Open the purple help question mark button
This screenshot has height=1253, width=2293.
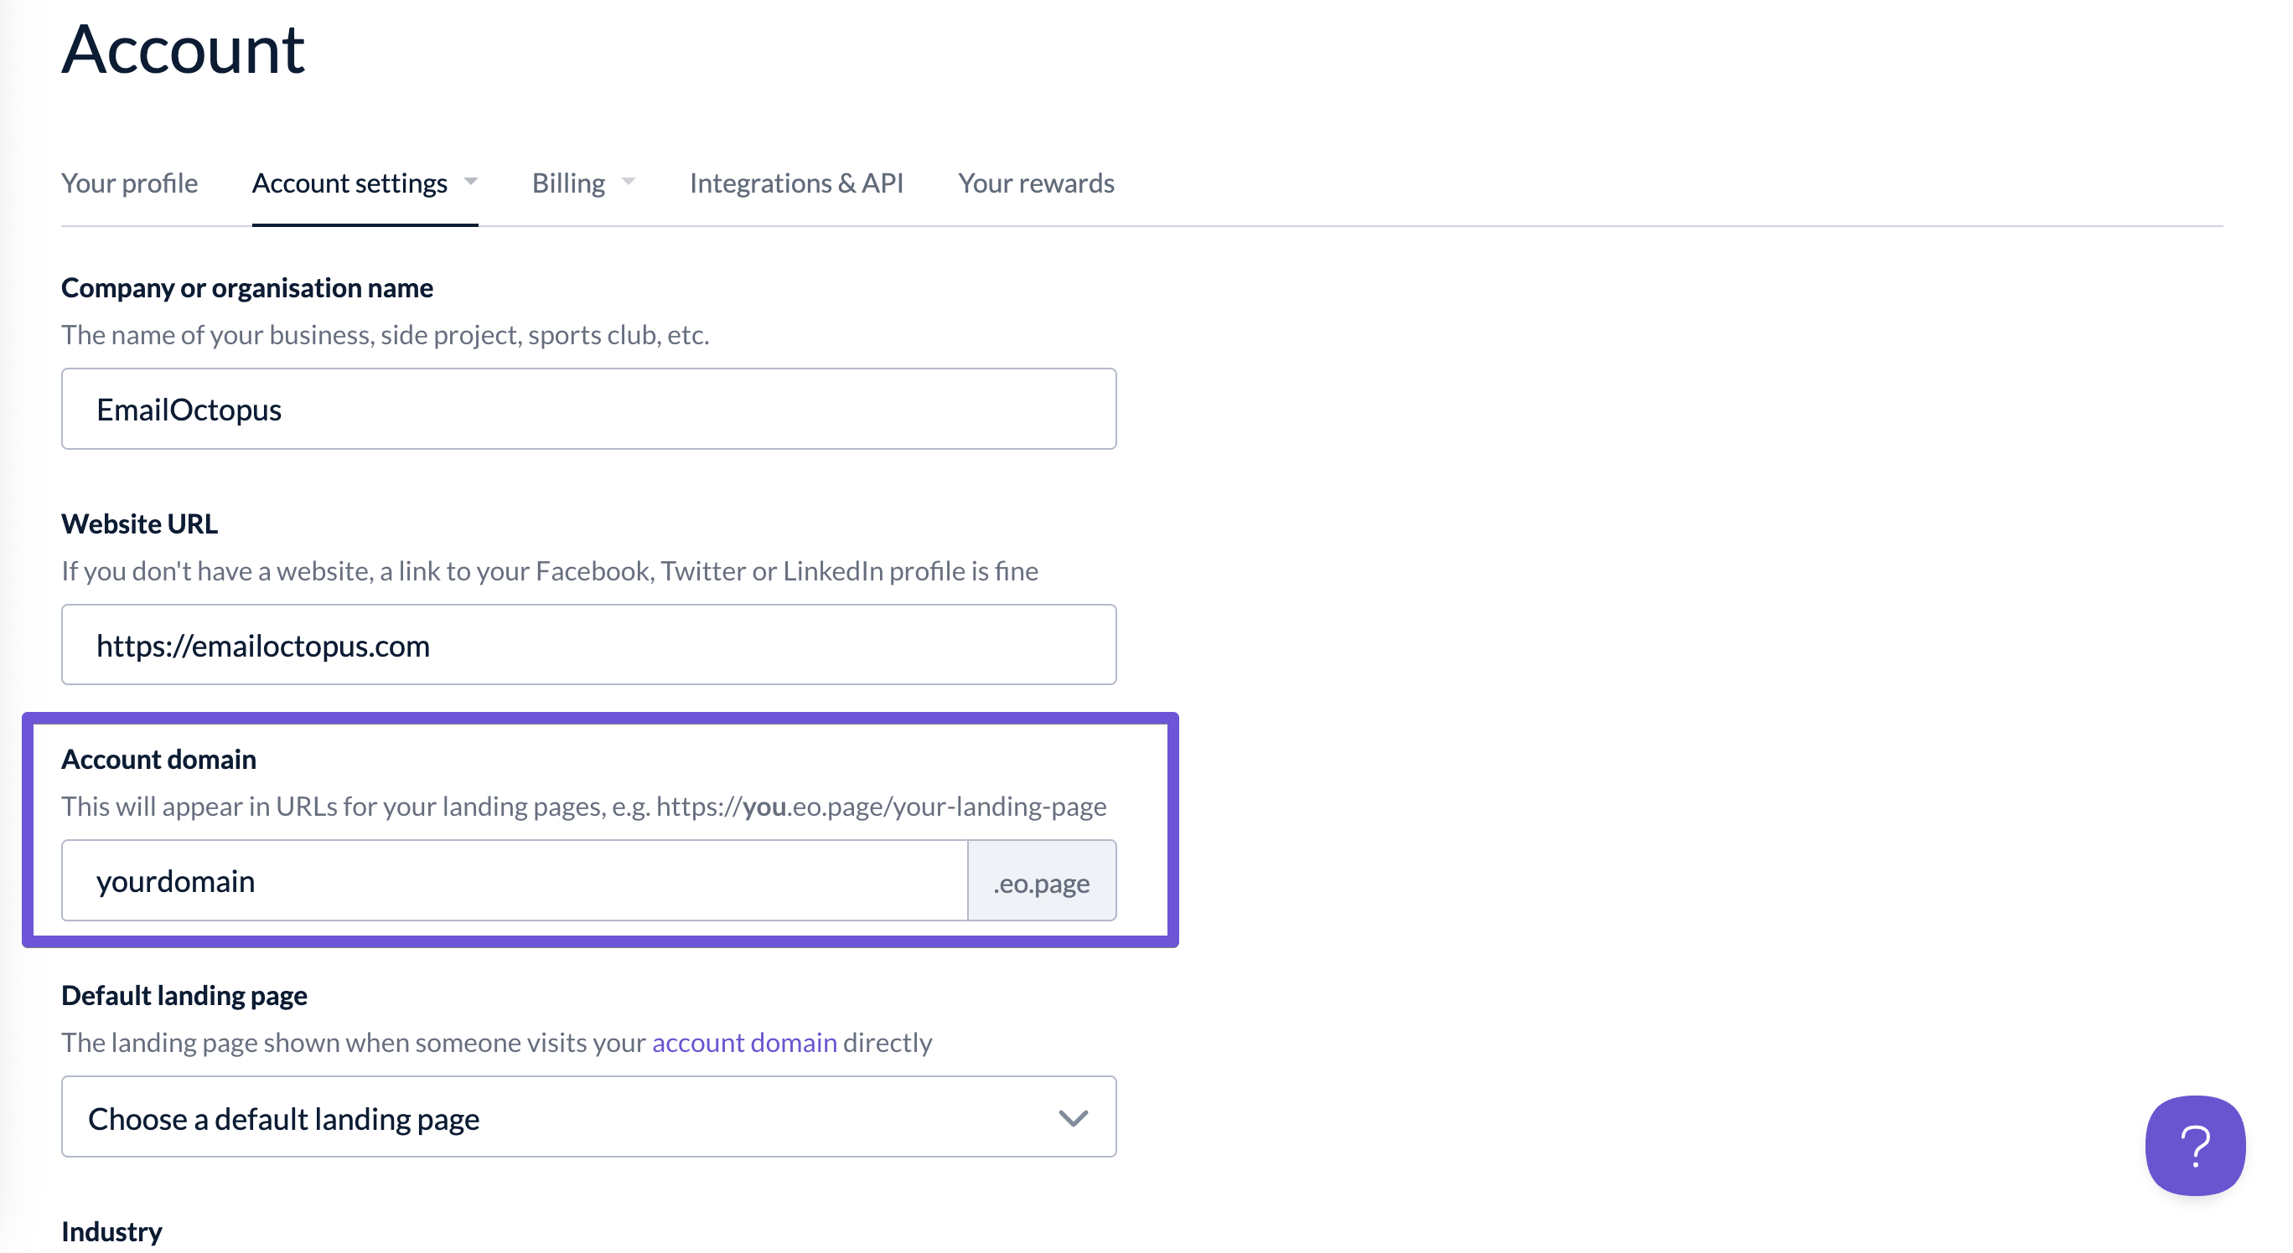[x=2194, y=1146]
